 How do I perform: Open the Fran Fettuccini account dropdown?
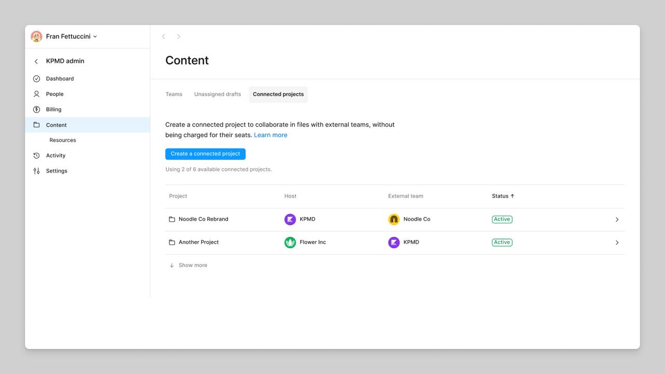point(95,36)
